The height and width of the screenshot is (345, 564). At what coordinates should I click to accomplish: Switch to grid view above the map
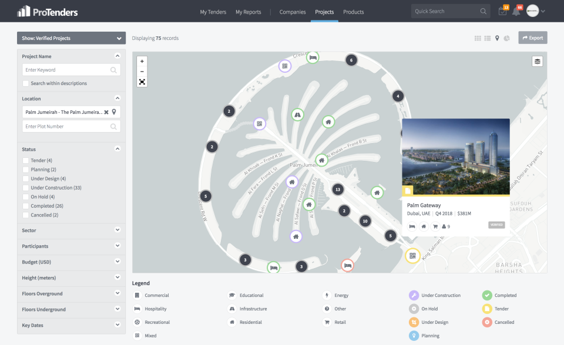point(478,38)
